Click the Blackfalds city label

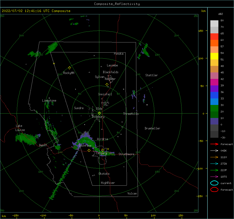point(110,72)
